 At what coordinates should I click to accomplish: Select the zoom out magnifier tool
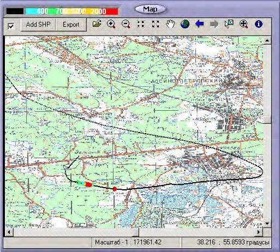[x=126, y=24]
